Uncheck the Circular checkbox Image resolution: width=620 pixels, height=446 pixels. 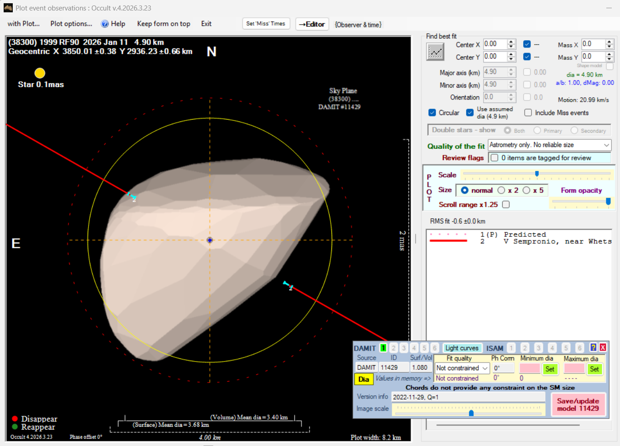pos(432,113)
